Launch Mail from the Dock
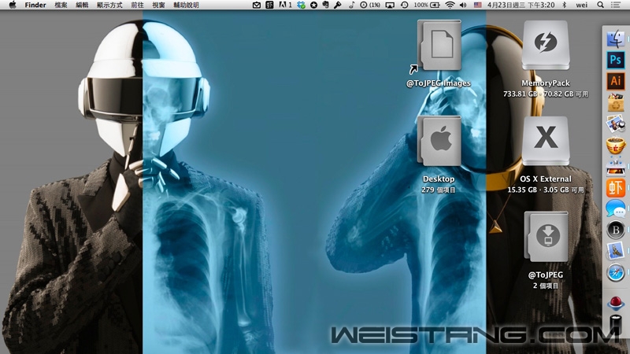 click(x=616, y=252)
